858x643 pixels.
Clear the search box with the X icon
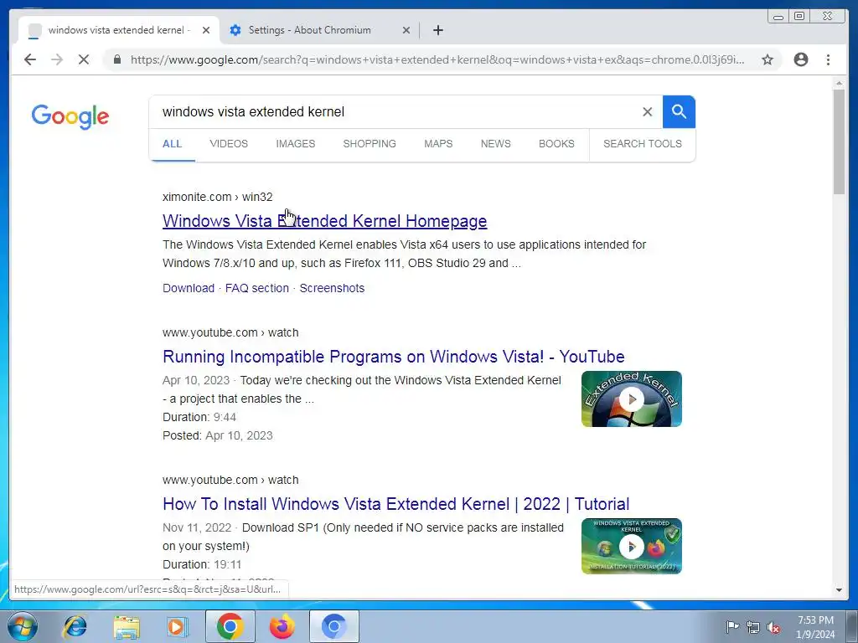[648, 111]
